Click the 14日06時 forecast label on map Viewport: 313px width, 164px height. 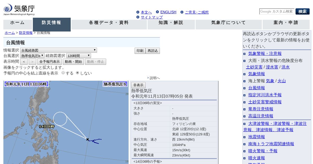pos(47,127)
